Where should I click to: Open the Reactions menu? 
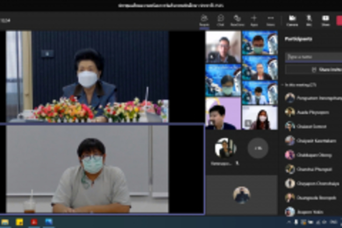237,20
